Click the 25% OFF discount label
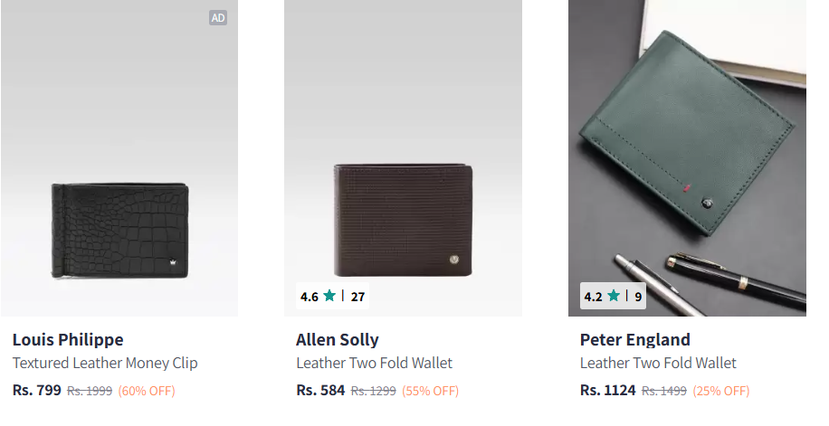Image resolution: width=829 pixels, height=426 pixels. 720,392
